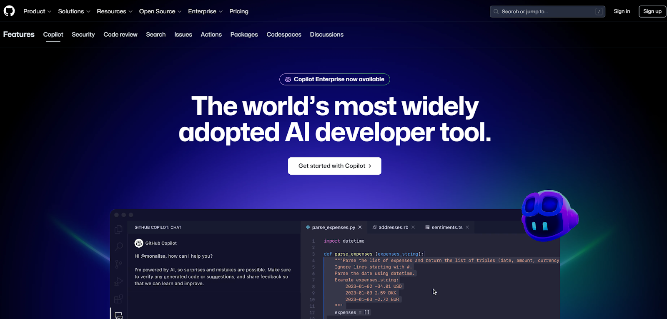667x319 pixels.
Task: Click the 'Ignore lines starting with #.' line
Action: (x=373, y=267)
